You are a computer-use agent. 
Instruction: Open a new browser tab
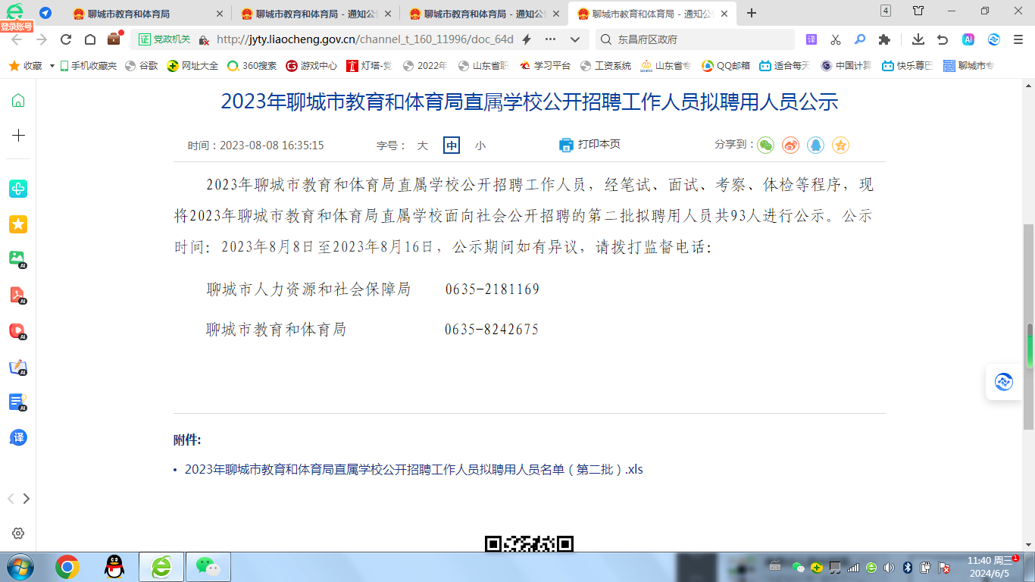point(750,13)
